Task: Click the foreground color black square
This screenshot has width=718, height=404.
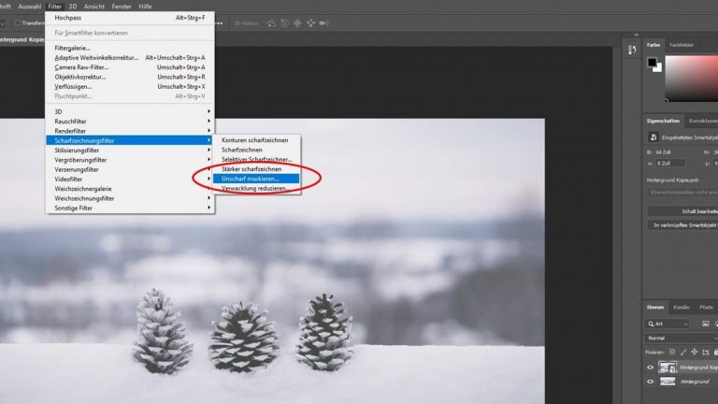Action: [x=653, y=62]
